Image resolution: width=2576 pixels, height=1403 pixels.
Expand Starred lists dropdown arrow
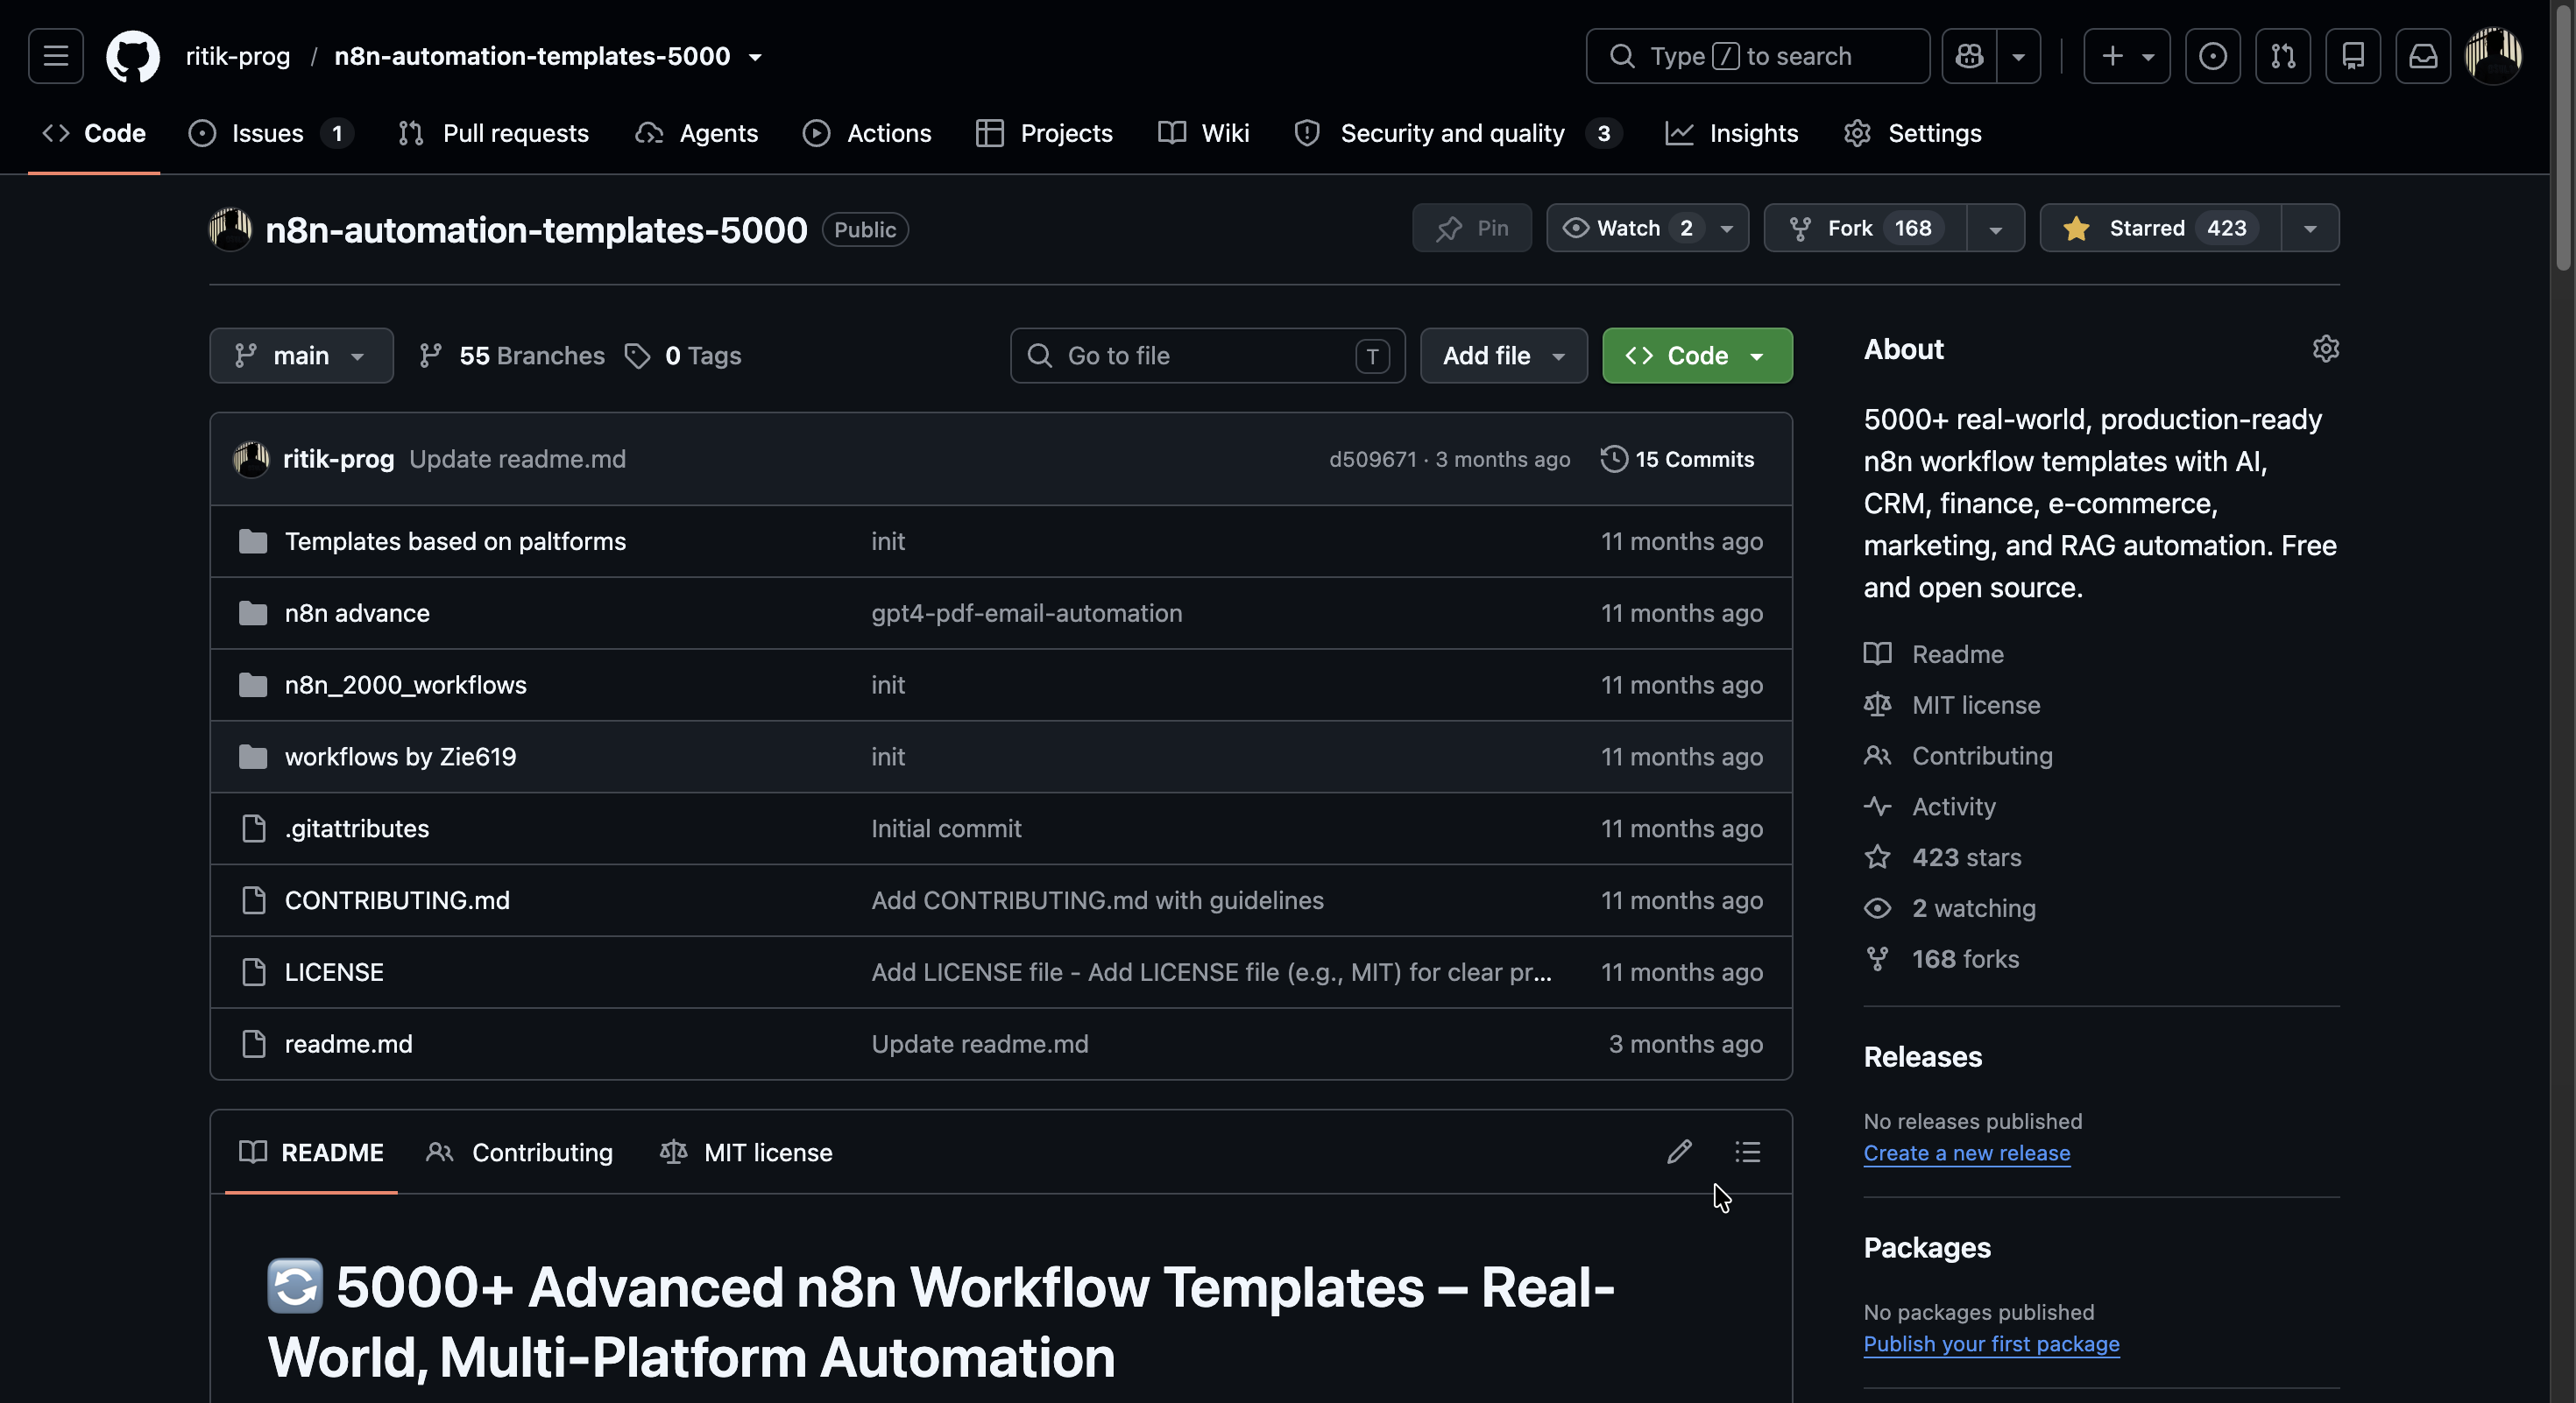click(2310, 228)
